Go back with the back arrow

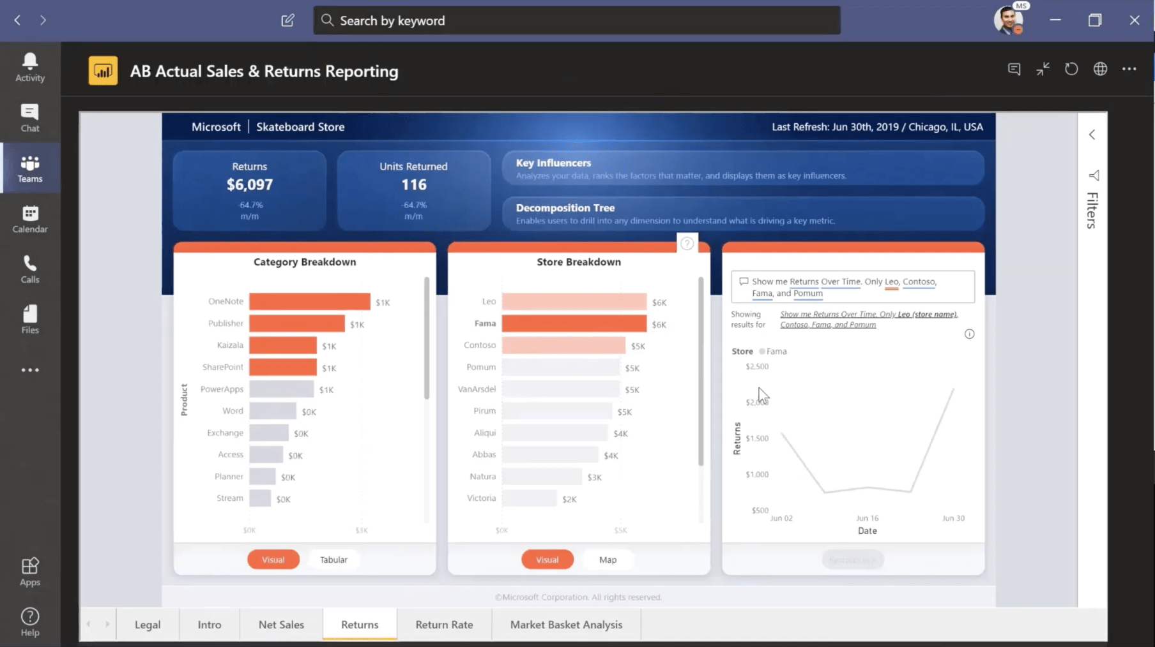pyautogui.click(x=18, y=20)
